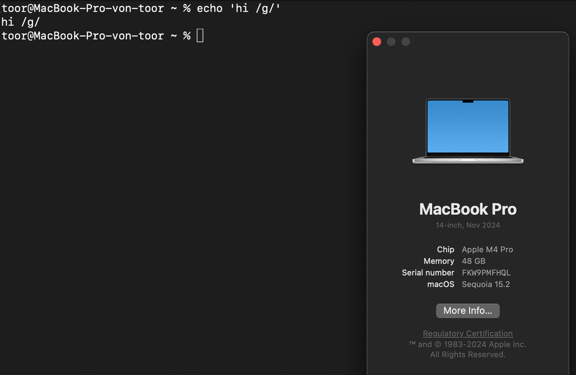Click the 48 GB memory value
The image size is (576, 375).
[x=473, y=261]
